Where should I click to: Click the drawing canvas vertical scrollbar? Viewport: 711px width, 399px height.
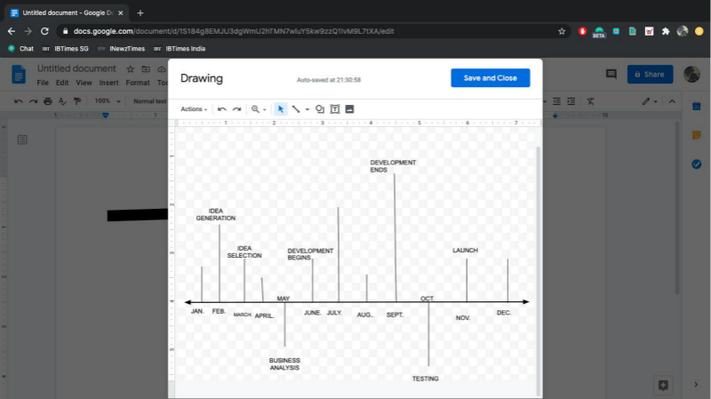[537, 267]
